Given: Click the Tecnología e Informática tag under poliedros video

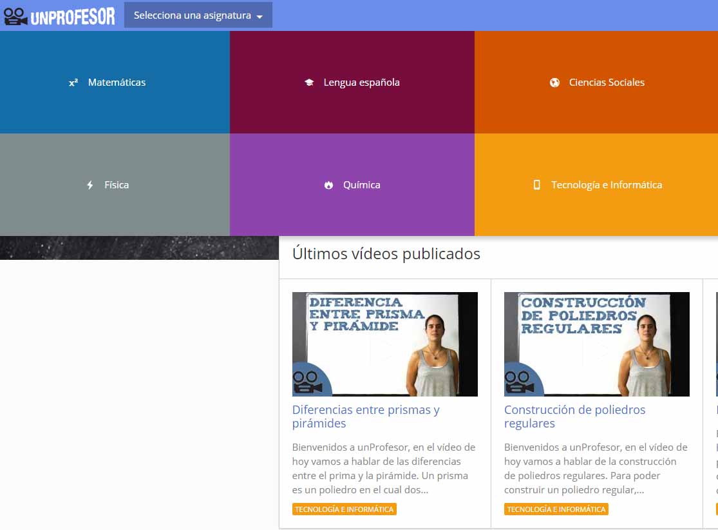Looking at the screenshot, I should click(556, 509).
